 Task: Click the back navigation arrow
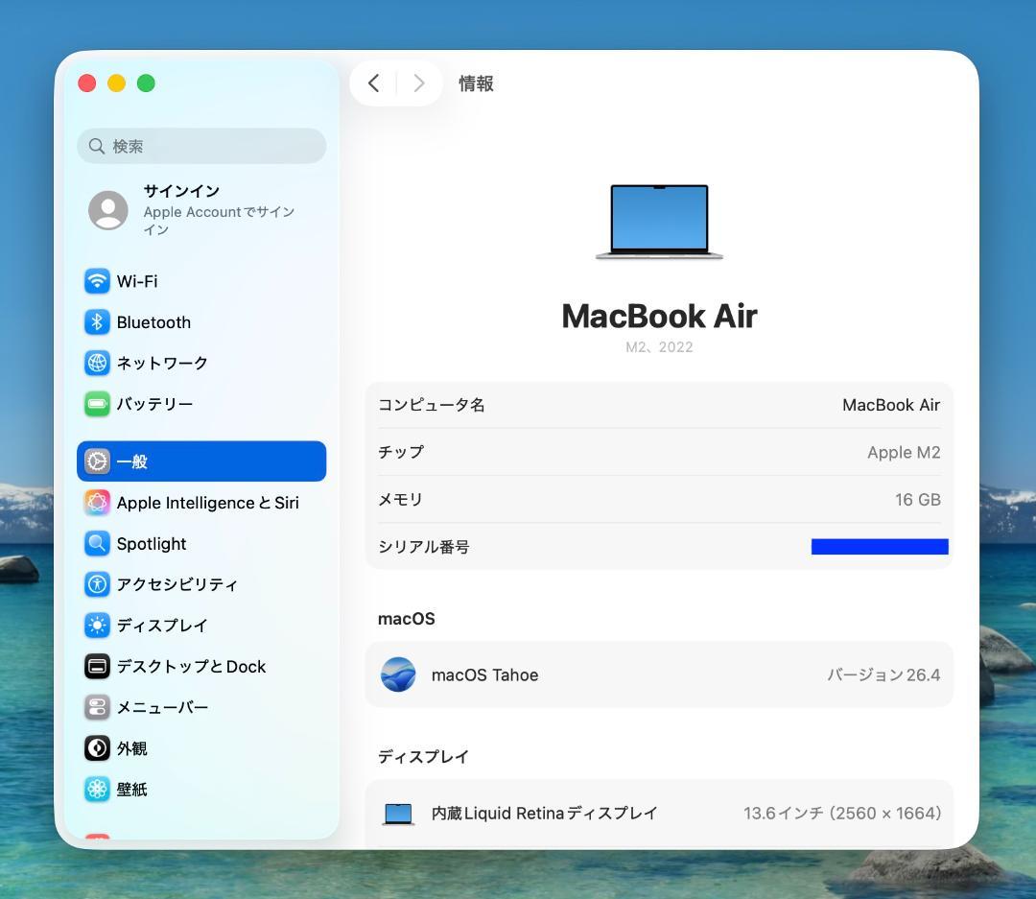(x=373, y=83)
